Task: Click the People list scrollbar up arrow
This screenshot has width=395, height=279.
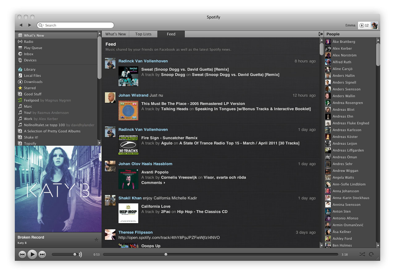Action: pos(378,40)
